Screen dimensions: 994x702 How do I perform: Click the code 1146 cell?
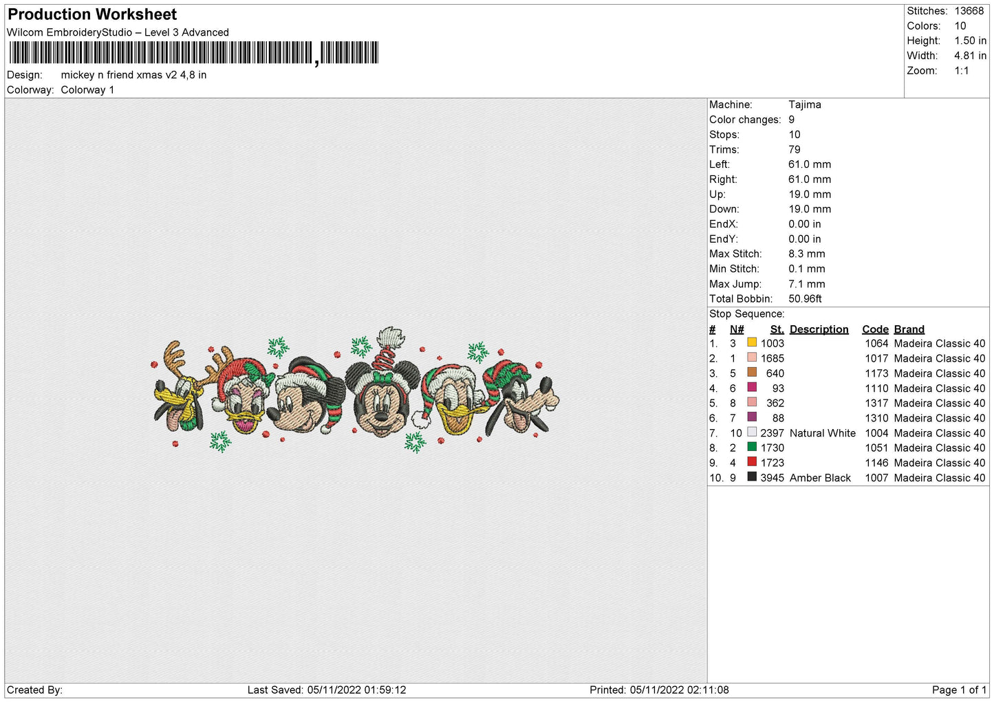point(876,463)
